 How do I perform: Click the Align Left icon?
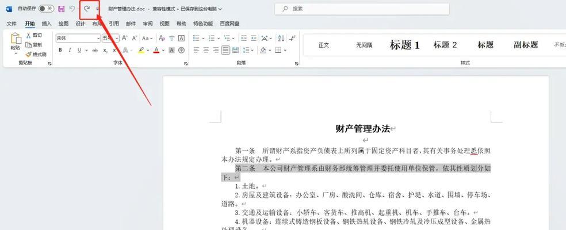tap(196, 50)
